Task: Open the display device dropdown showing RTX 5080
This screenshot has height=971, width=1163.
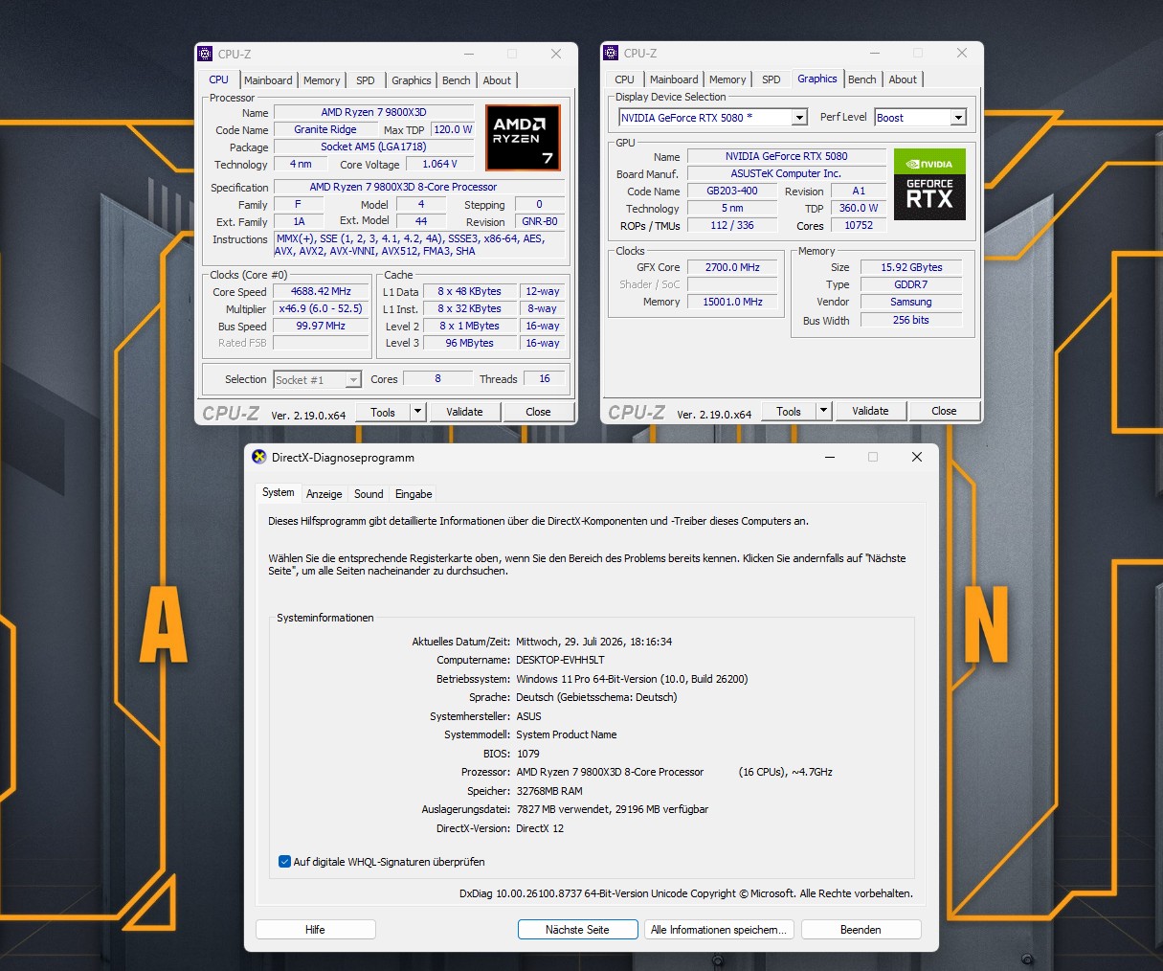Action: click(x=713, y=118)
